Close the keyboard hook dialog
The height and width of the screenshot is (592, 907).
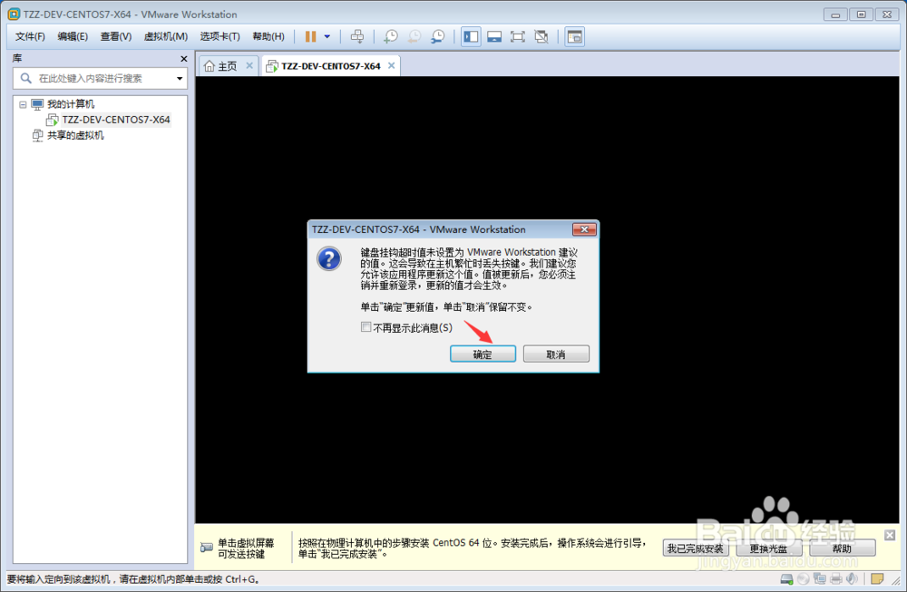click(584, 229)
